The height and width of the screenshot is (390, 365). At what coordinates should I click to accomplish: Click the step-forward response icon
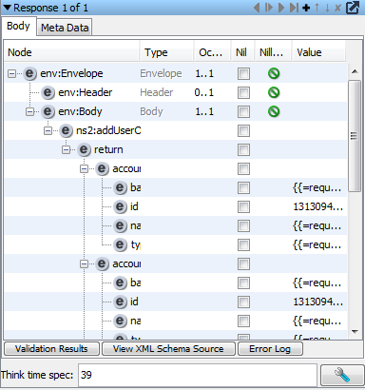tap(269, 8)
